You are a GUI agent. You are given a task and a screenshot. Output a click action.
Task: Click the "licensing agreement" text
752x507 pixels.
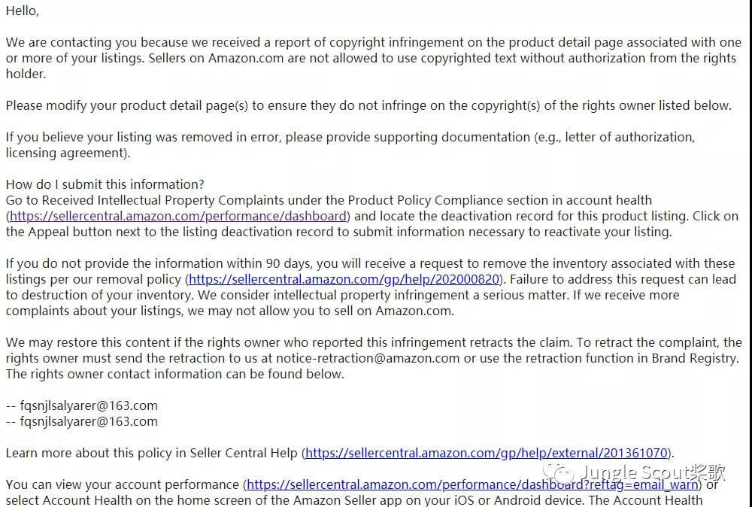point(65,153)
